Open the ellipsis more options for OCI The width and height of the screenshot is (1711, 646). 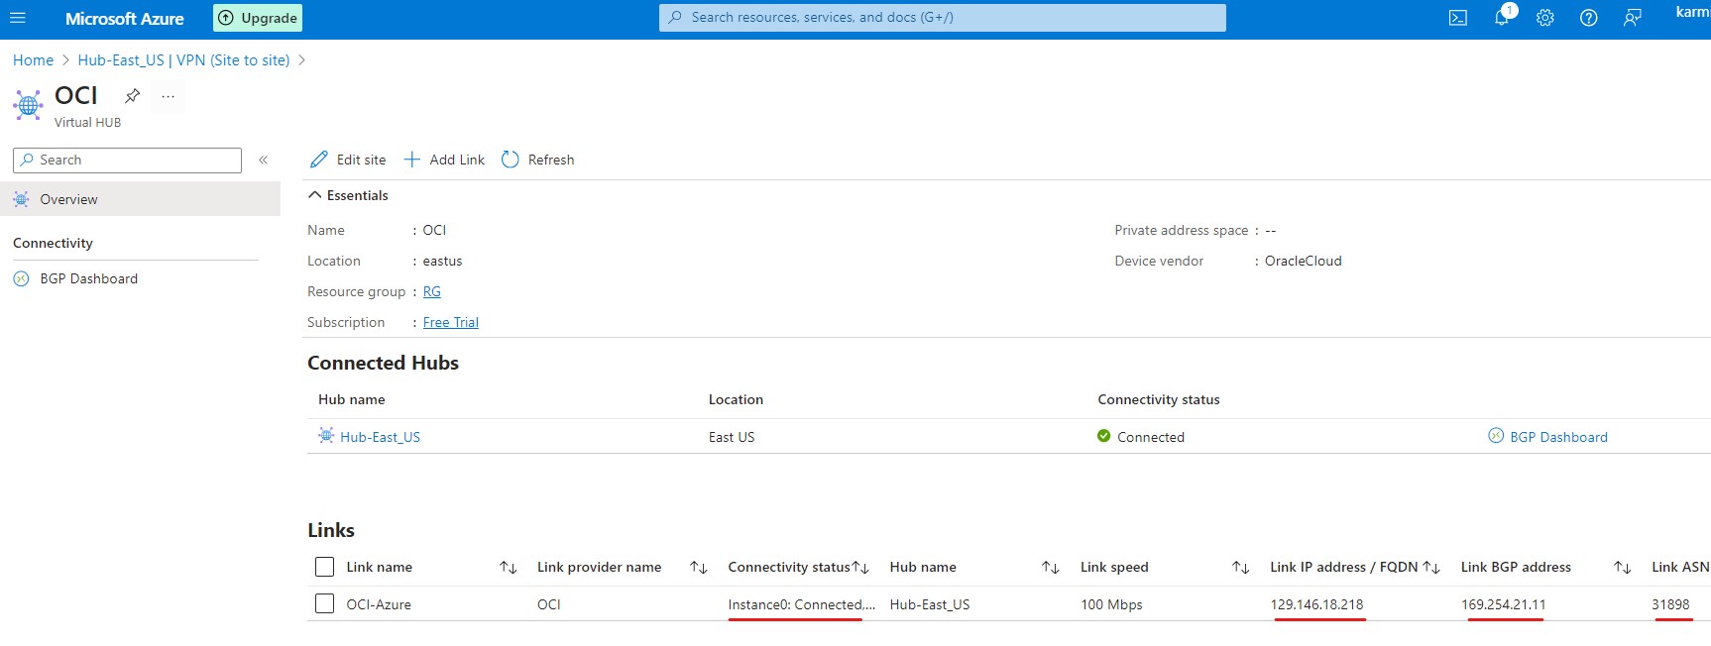pyautogui.click(x=169, y=96)
